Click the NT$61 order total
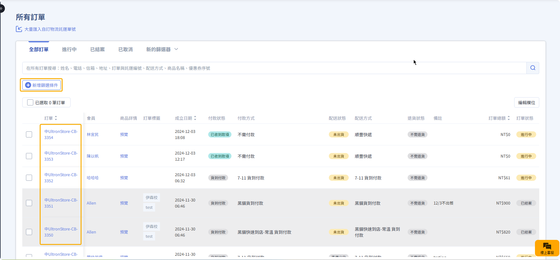The image size is (560, 260). [504, 178]
